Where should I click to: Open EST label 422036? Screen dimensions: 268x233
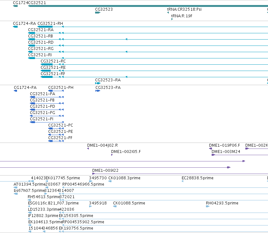(67, 209)
